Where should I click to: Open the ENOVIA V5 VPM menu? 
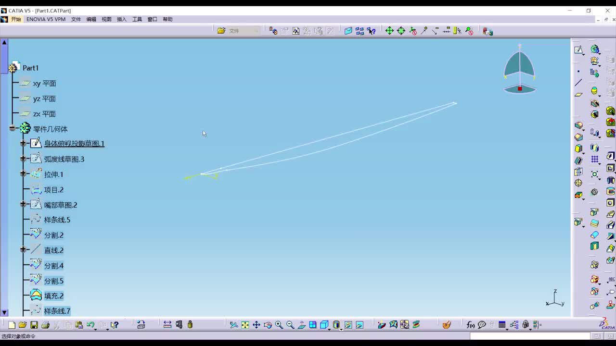click(x=46, y=19)
